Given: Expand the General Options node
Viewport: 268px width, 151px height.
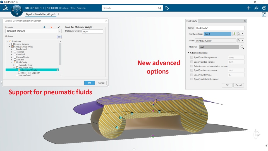Looking at the screenshot, I should click(x=9, y=44).
